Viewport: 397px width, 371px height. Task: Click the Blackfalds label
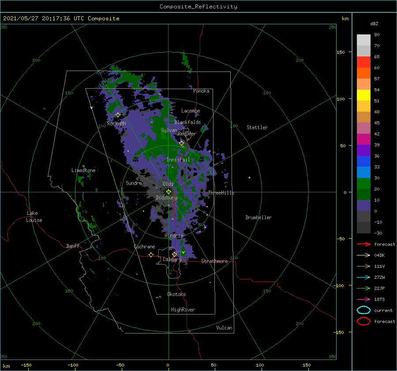[x=187, y=122]
